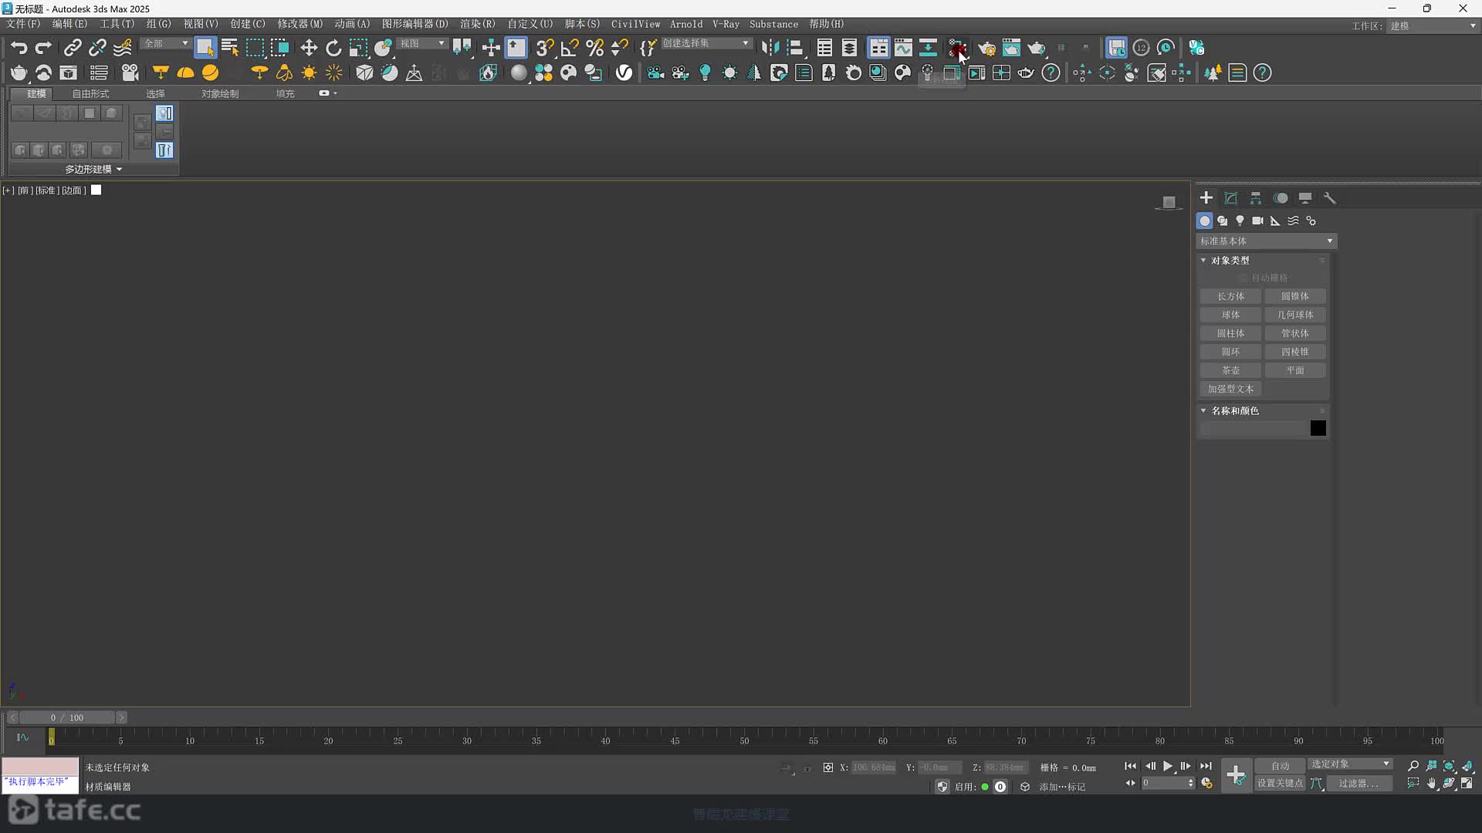Open the 创建选择集 dropdown
The height and width of the screenshot is (833, 1482).
pyautogui.click(x=705, y=43)
